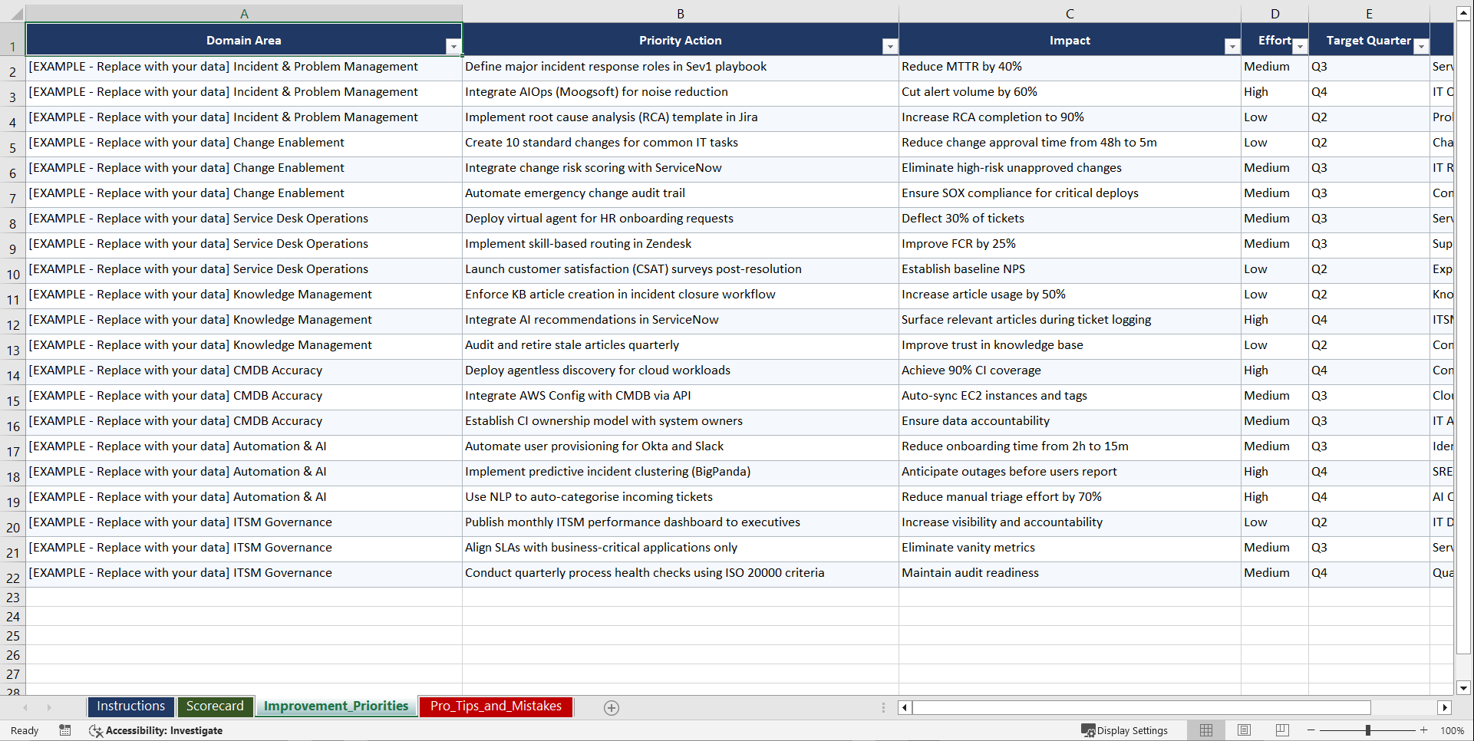Enable Page Layout view

point(1244,730)
